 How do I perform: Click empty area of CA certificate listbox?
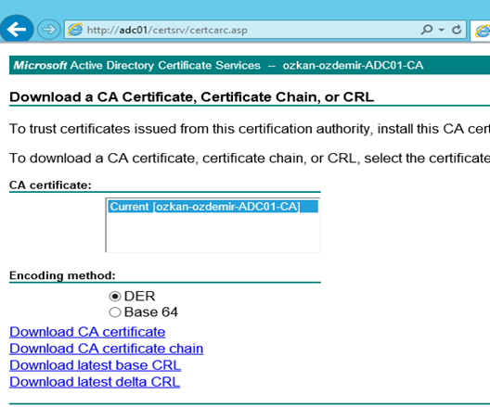point(213,233)
